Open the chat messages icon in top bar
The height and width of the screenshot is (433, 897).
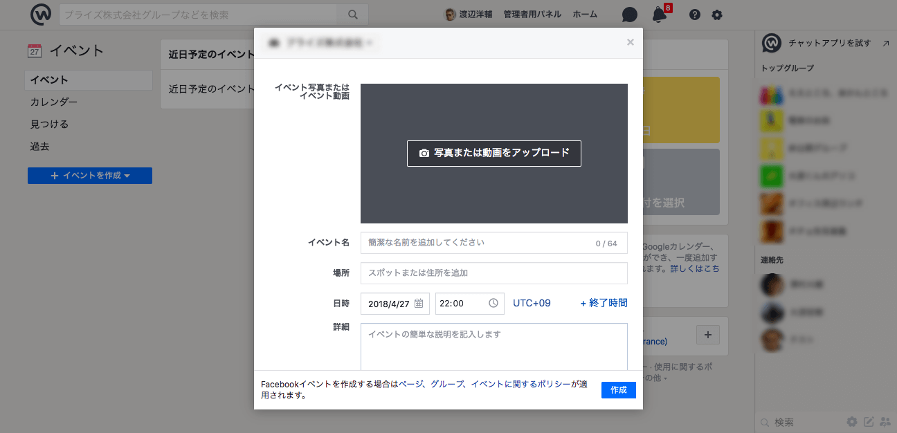629,14
